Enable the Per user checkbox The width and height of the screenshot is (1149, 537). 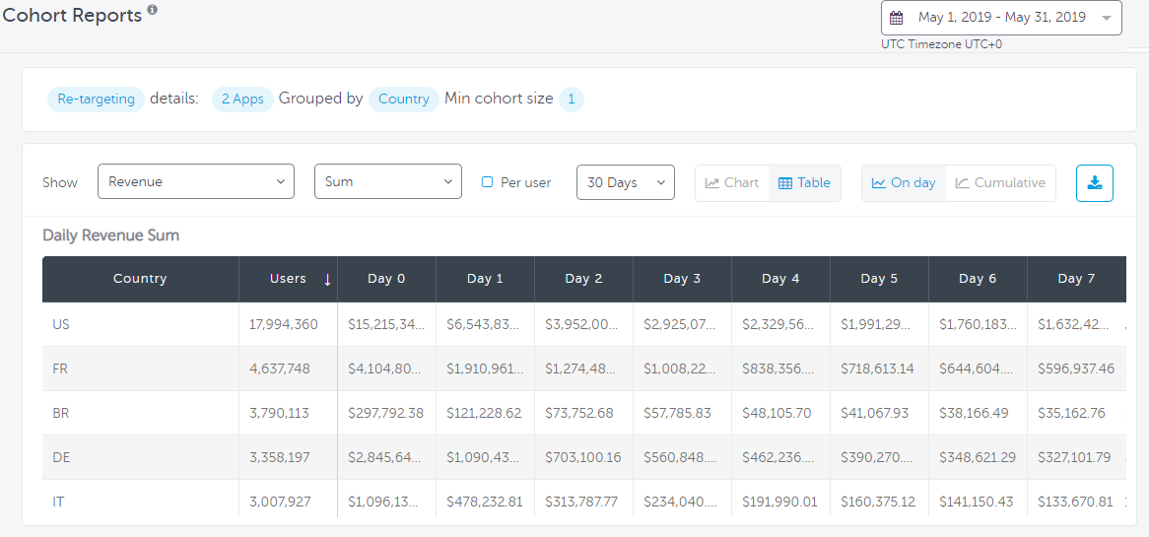coord(487,182)
